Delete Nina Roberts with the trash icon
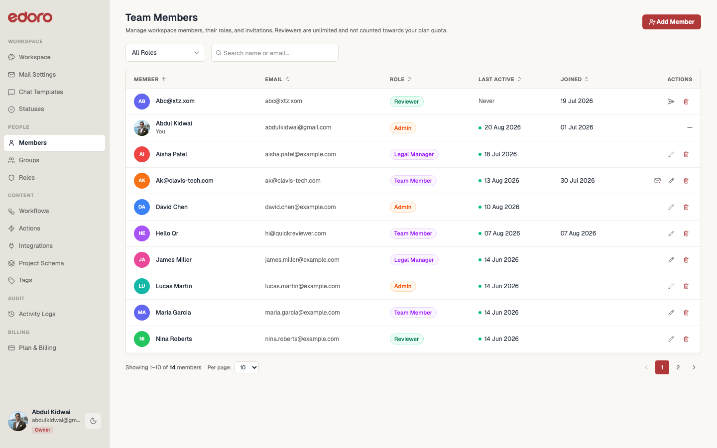The width and height of the screenshot is (717, 448). [686, 339]
